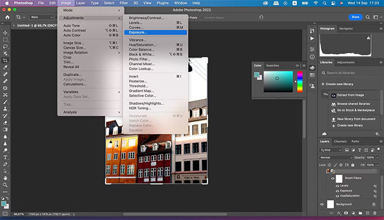Open the Properties sliders panel icon
The width and height of the screenshot is (384, 220).
click(312, 50)
